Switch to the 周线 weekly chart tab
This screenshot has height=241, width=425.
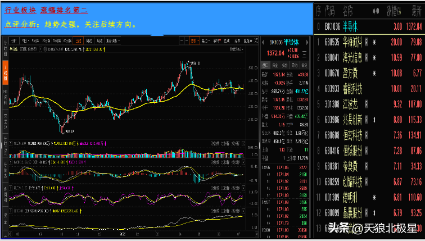89,41
